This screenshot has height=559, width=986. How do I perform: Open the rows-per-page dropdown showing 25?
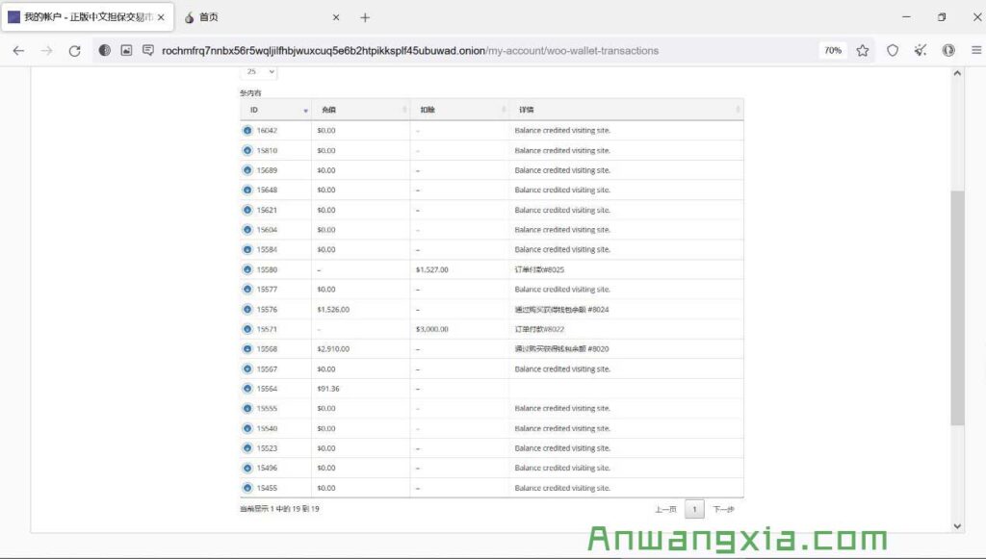coord(258,72)
